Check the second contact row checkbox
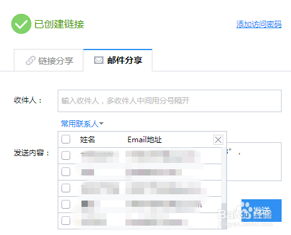 (66, 172)
